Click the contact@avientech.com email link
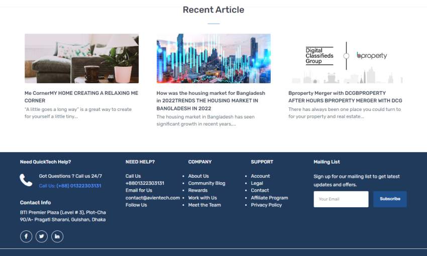The image size is (427, 256). tap(153, 198)
